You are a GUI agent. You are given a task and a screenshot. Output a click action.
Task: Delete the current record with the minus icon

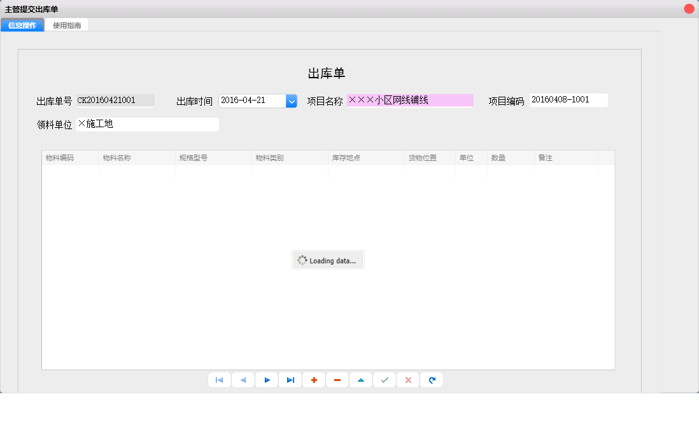pyautogui.click(x=337, y=380)
